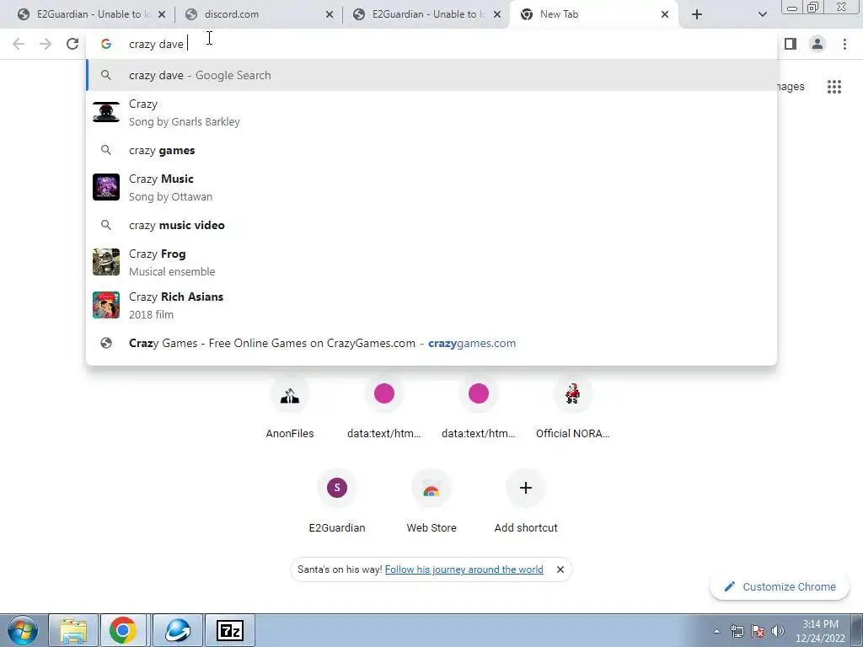This screenshot has height=647, width=863.
Task: Pick the crazy games suggestion
Action: point(431,150)
